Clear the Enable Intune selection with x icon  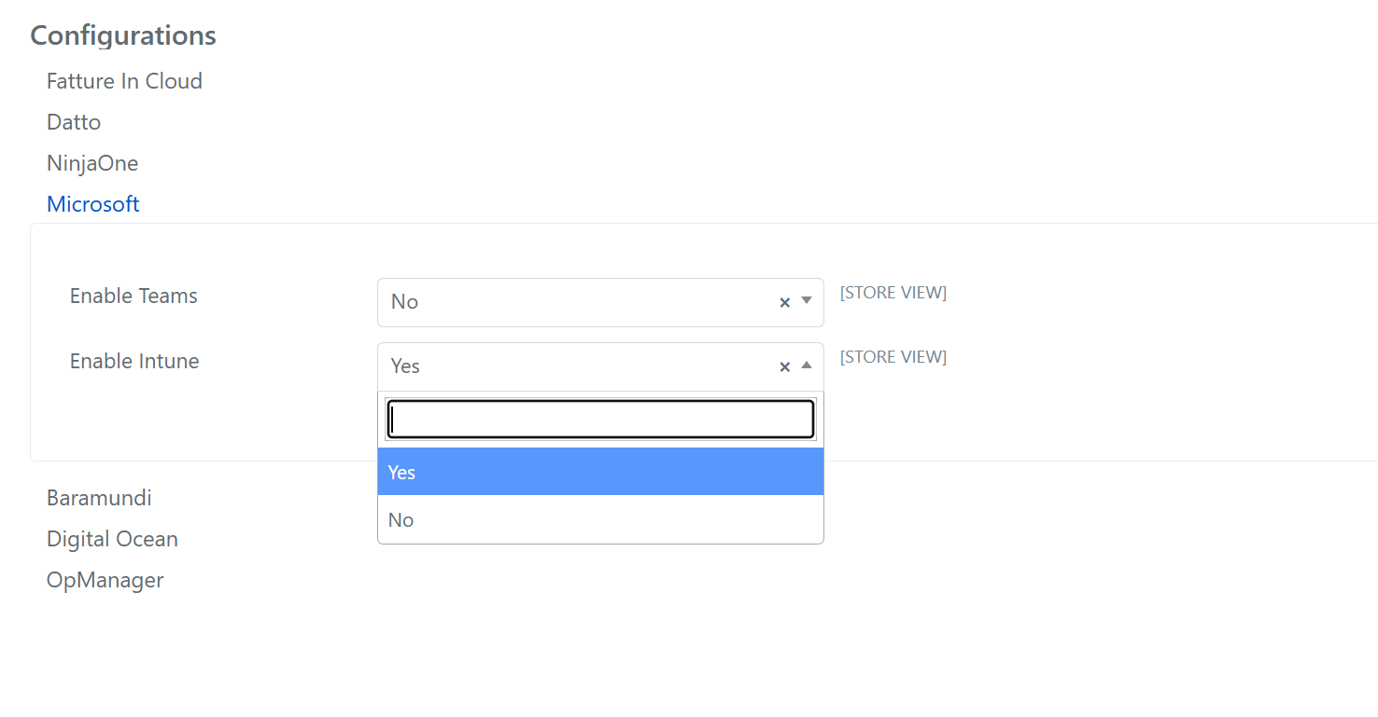[x=784, y=366]
